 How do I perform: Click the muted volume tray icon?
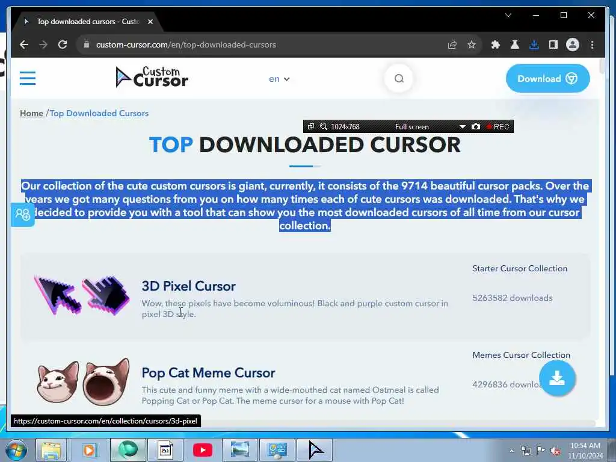pos(555,451)
